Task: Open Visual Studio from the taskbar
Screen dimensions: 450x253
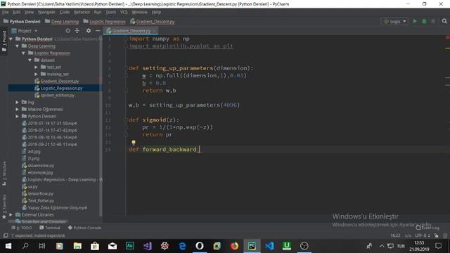Action: [147, 246]
